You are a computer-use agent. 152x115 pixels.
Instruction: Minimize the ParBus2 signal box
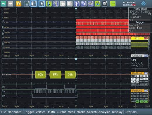pyautogui.click(x=146, y=91)
